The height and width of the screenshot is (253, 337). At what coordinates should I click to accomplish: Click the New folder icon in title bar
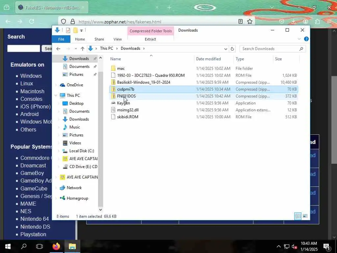pyautogui.click(x=75, y=30)
